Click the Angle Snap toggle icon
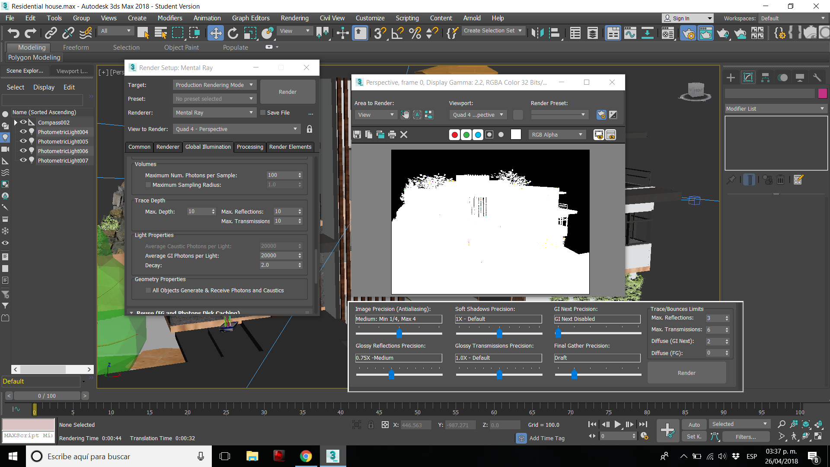 coord(397,33)
